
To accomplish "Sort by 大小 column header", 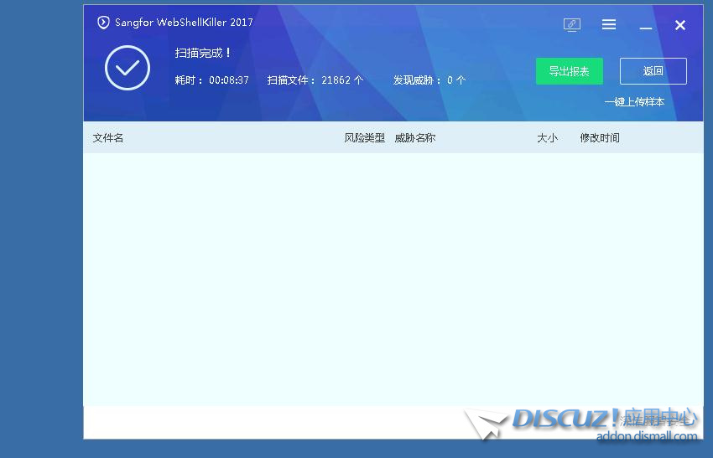I will 547,137.
